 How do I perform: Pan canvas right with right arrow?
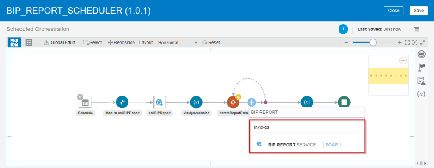(412, 136)
